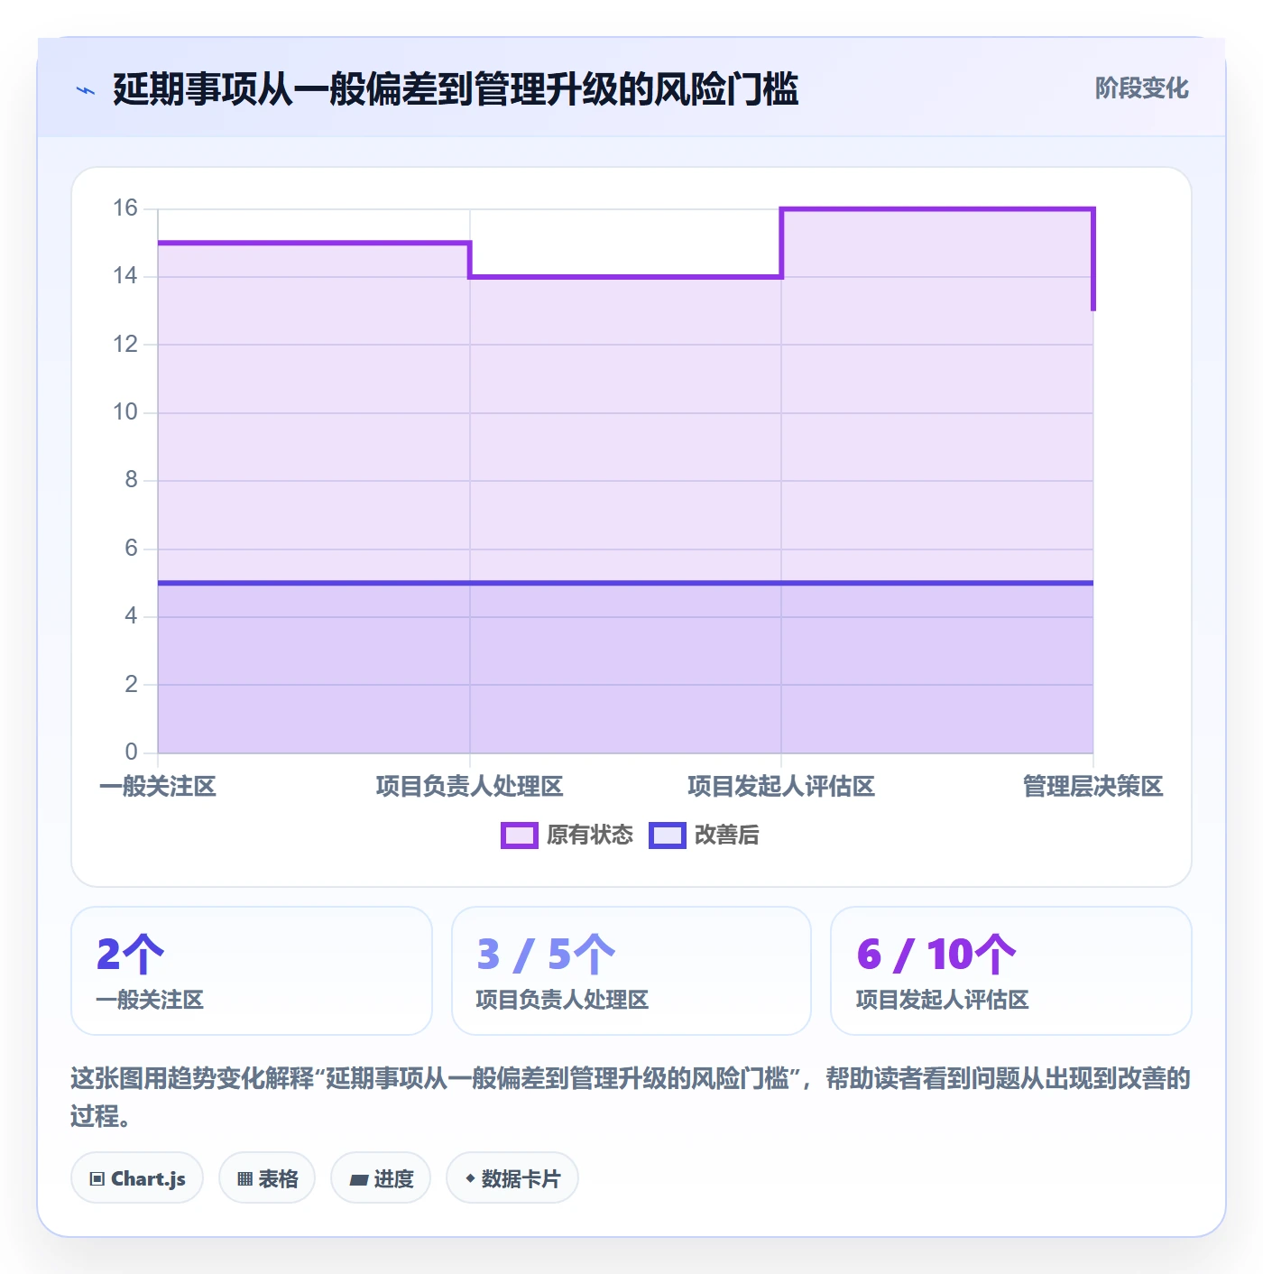The image size is (1263, 1274).
Task: Click the 管理层决策区 x-axis label
Action: [1092, 787]
